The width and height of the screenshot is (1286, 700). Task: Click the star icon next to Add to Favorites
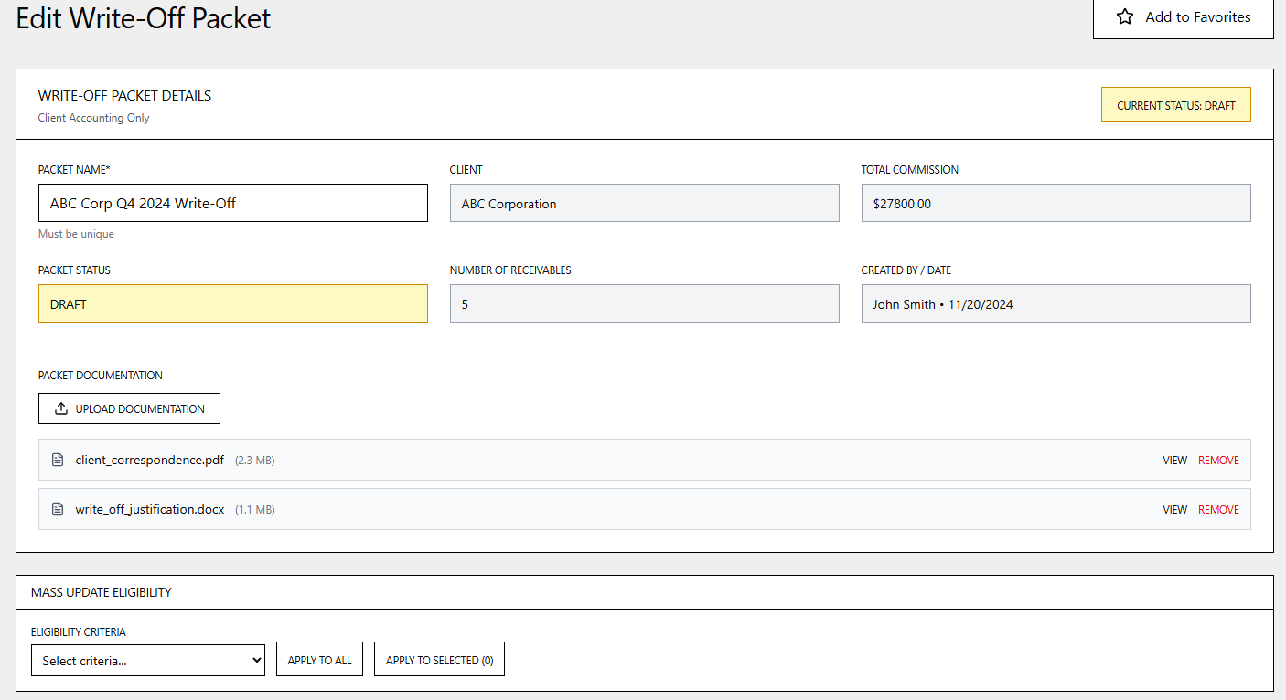click(1126, 16)
